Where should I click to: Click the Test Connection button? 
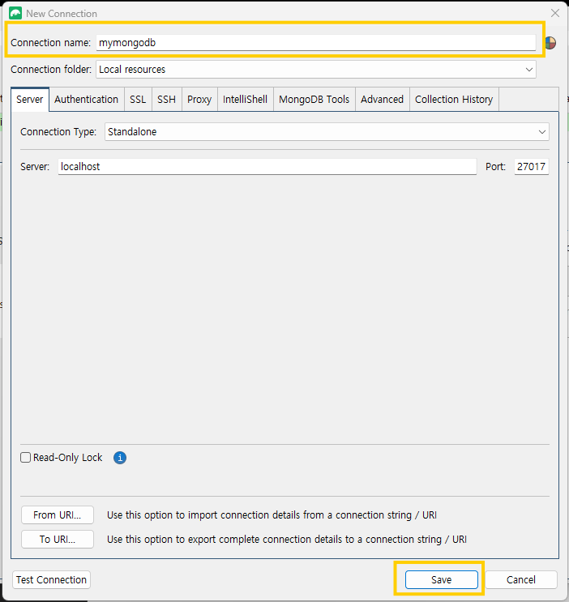[52, 580]
